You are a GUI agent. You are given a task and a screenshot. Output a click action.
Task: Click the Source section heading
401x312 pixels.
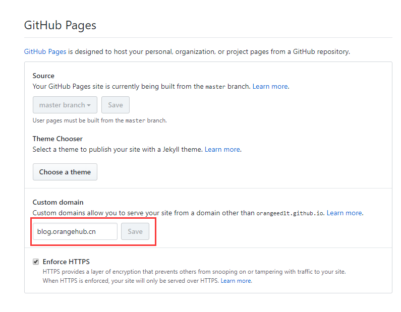click(43, 76)
